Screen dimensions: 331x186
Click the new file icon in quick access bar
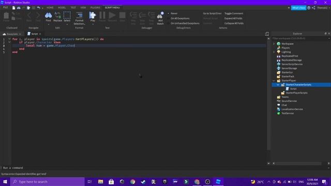coord(14,8)
